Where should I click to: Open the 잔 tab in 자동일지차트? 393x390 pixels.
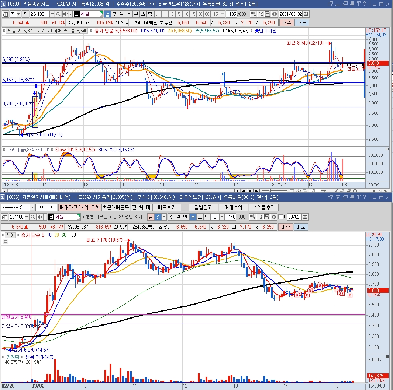click(x=134, y=207)
